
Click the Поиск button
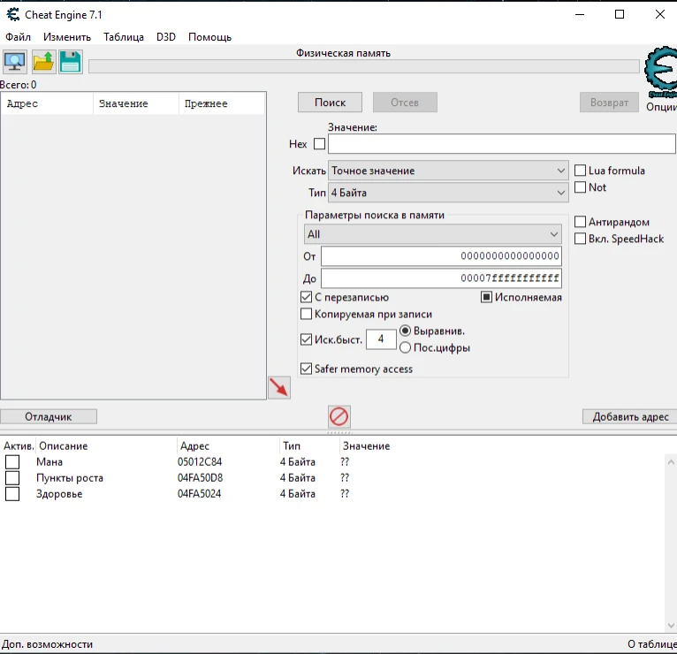click(x=330, y=103)
